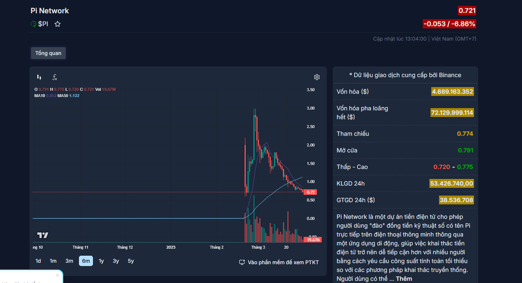This screenshot has width=522, height=283.
Task: Click the MA10 0.852 legend entry
Action: coord(45,96)
